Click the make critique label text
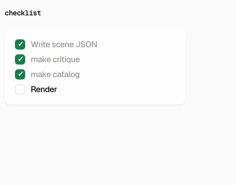Image resolution: width=236 pixels, height=185 pixels. click(x=55, y=59)
